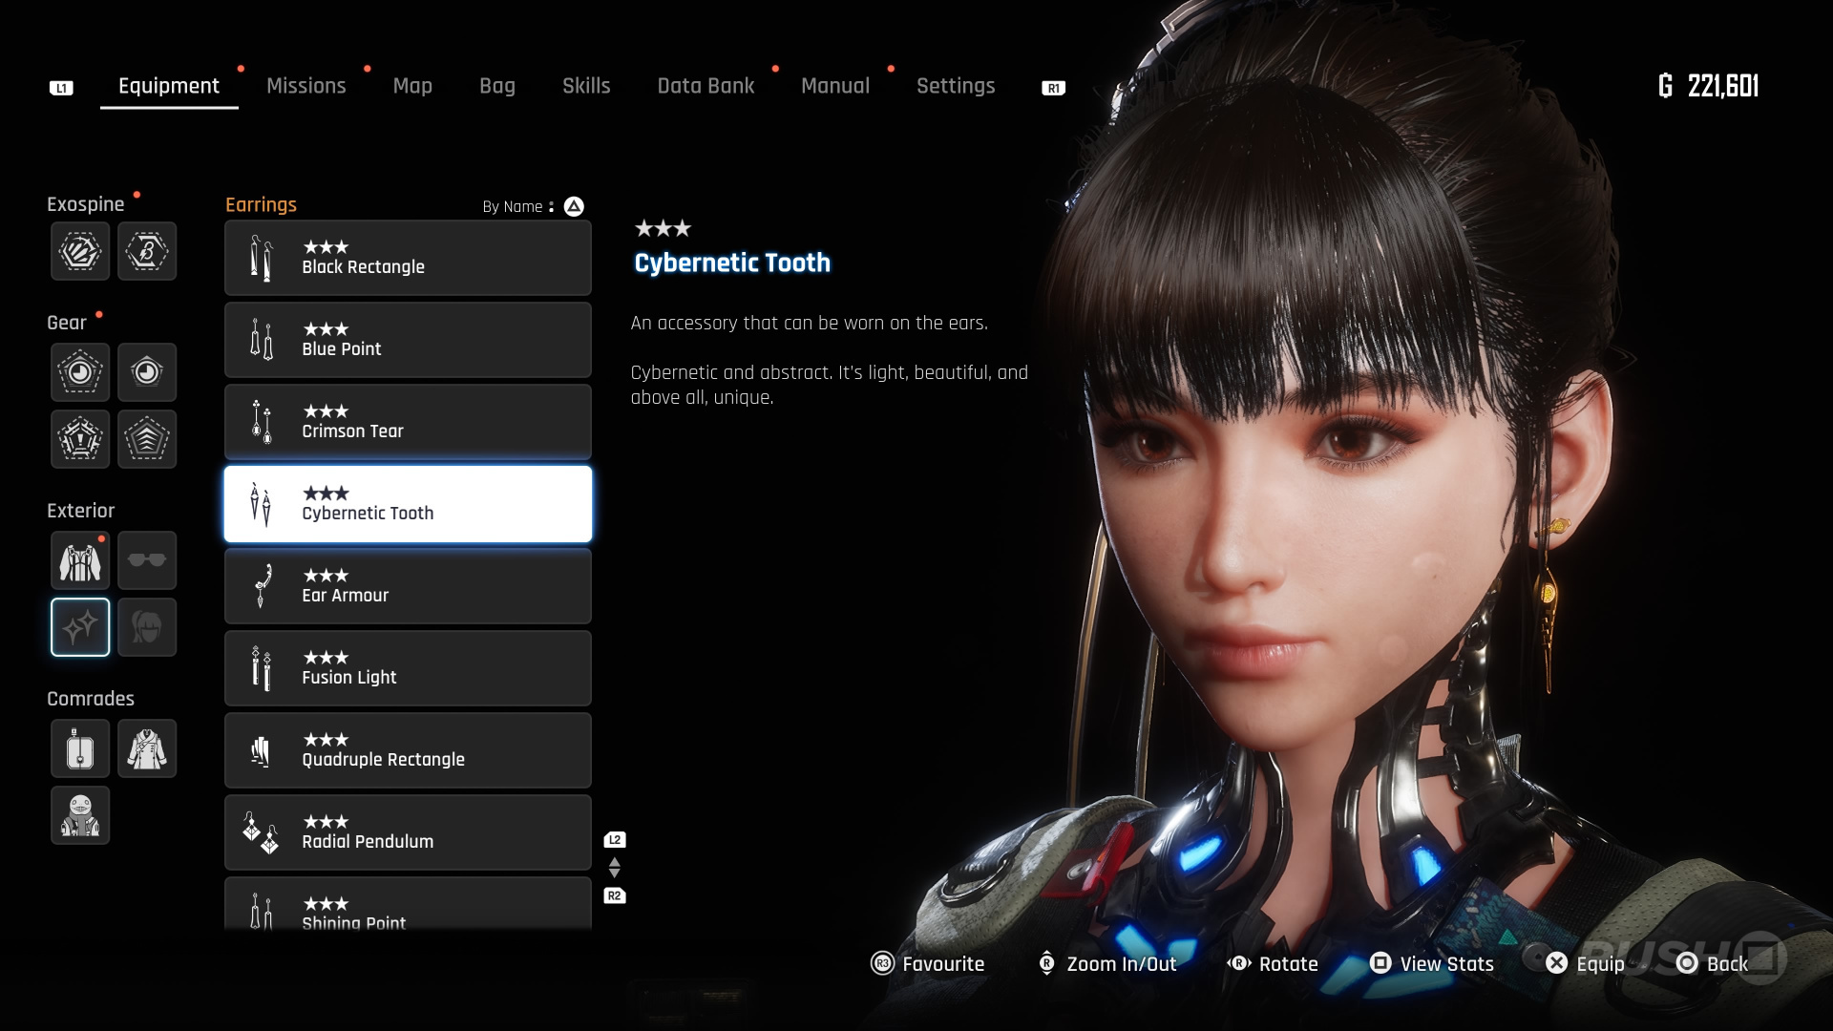This screenshot has width=1833, height=1031.
Task: Select the first Exospine slot icon
Action: pyautogui.click(x=80, y=251)
